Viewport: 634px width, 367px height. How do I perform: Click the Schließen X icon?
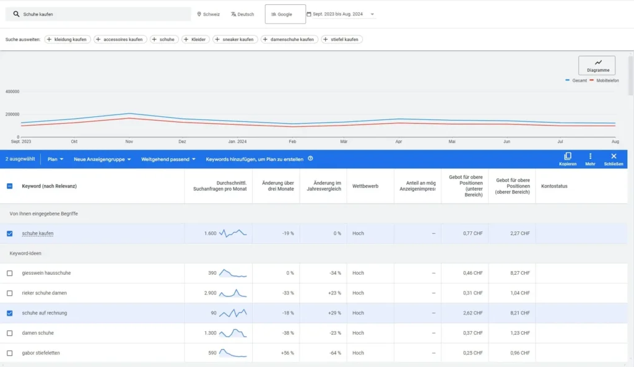click(614, 157)
